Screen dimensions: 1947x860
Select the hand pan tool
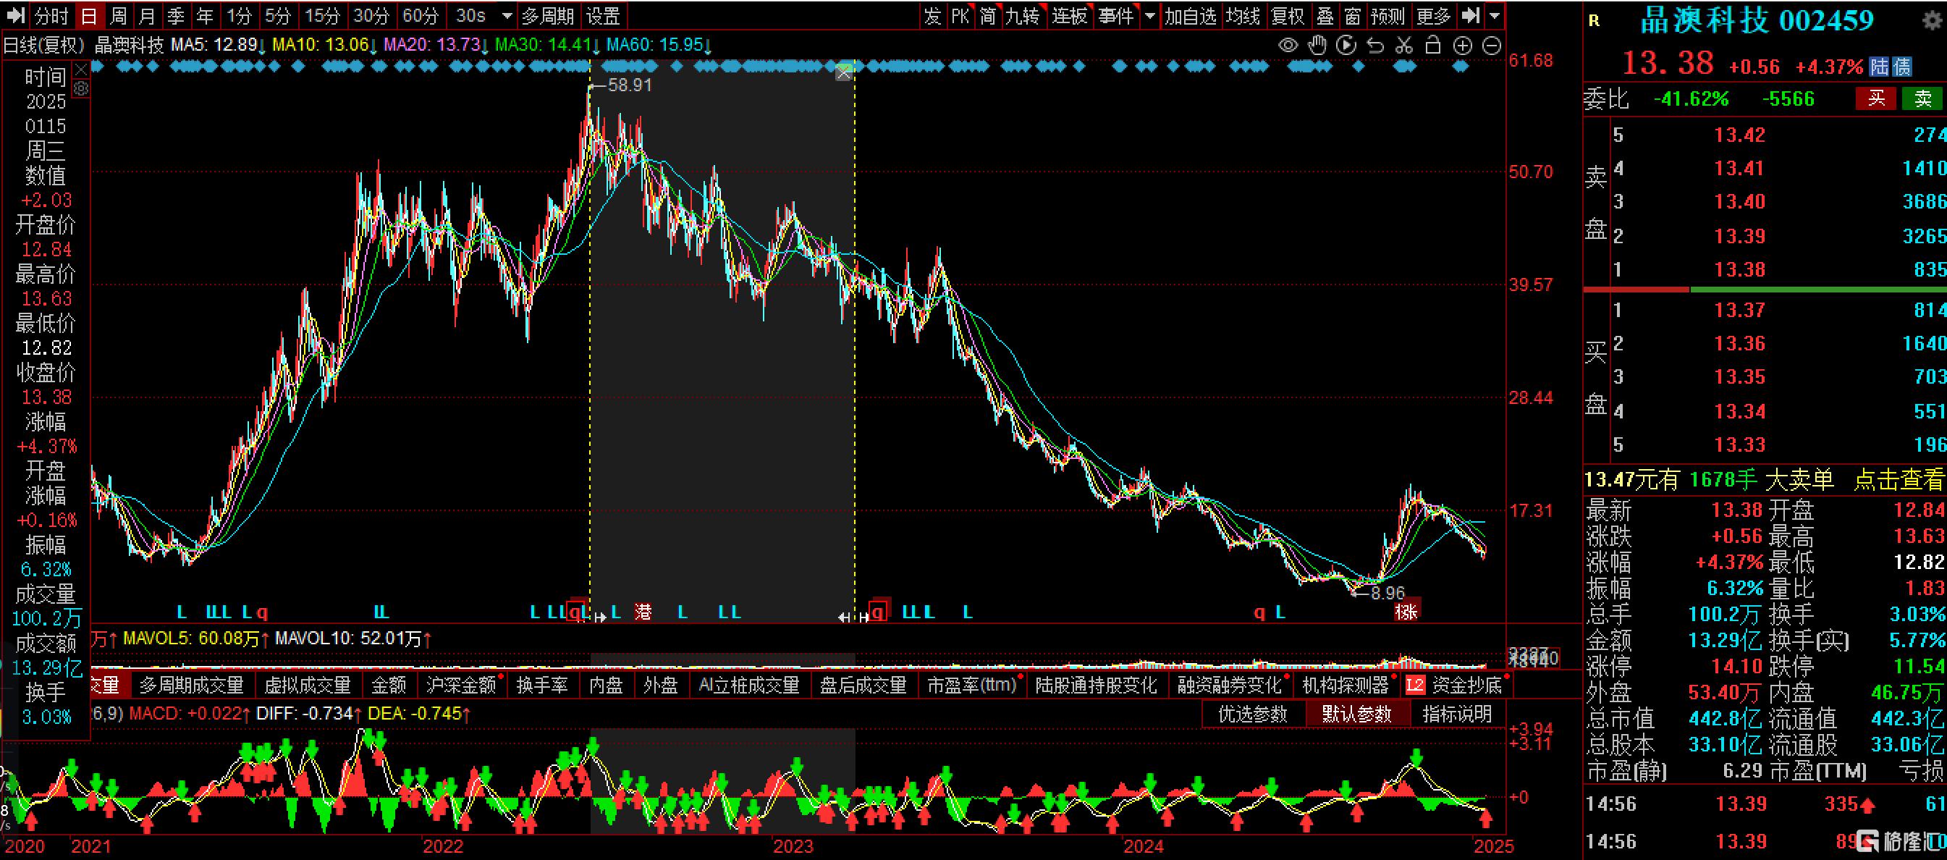click(x=1317, y=46)
